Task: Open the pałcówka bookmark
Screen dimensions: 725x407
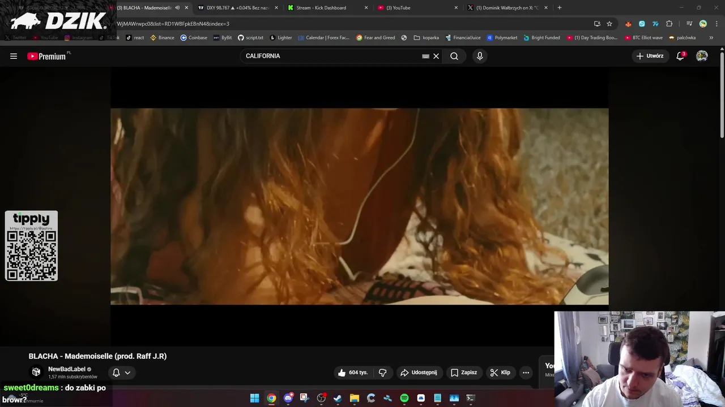Action: click(x=682, y=38)
